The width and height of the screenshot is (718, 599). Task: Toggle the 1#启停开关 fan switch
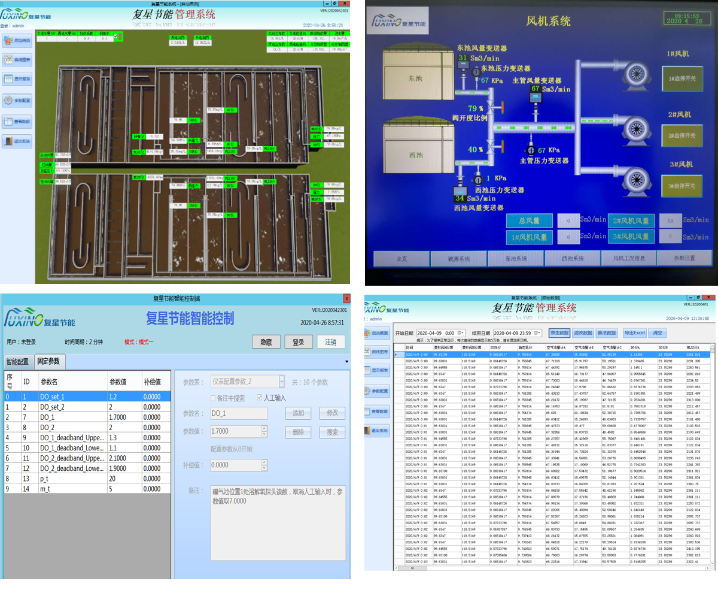[683, 79]
